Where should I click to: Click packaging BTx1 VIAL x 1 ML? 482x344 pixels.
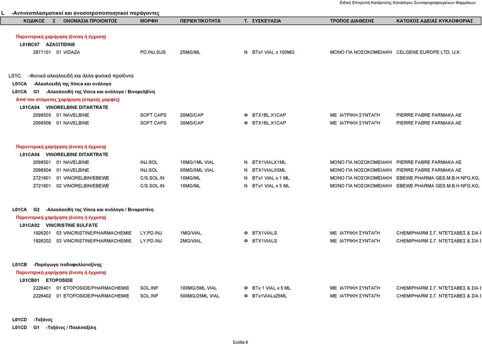[x=271, y=178]
